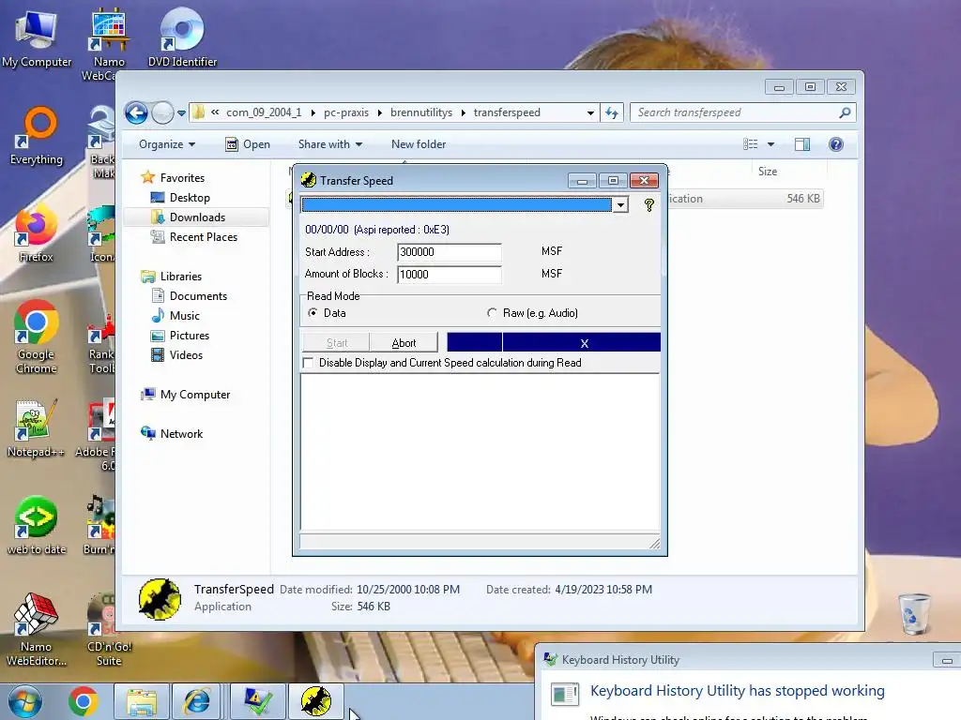Open the Share with menu
This screenshot has height=720, width=961.
[329, 144]
